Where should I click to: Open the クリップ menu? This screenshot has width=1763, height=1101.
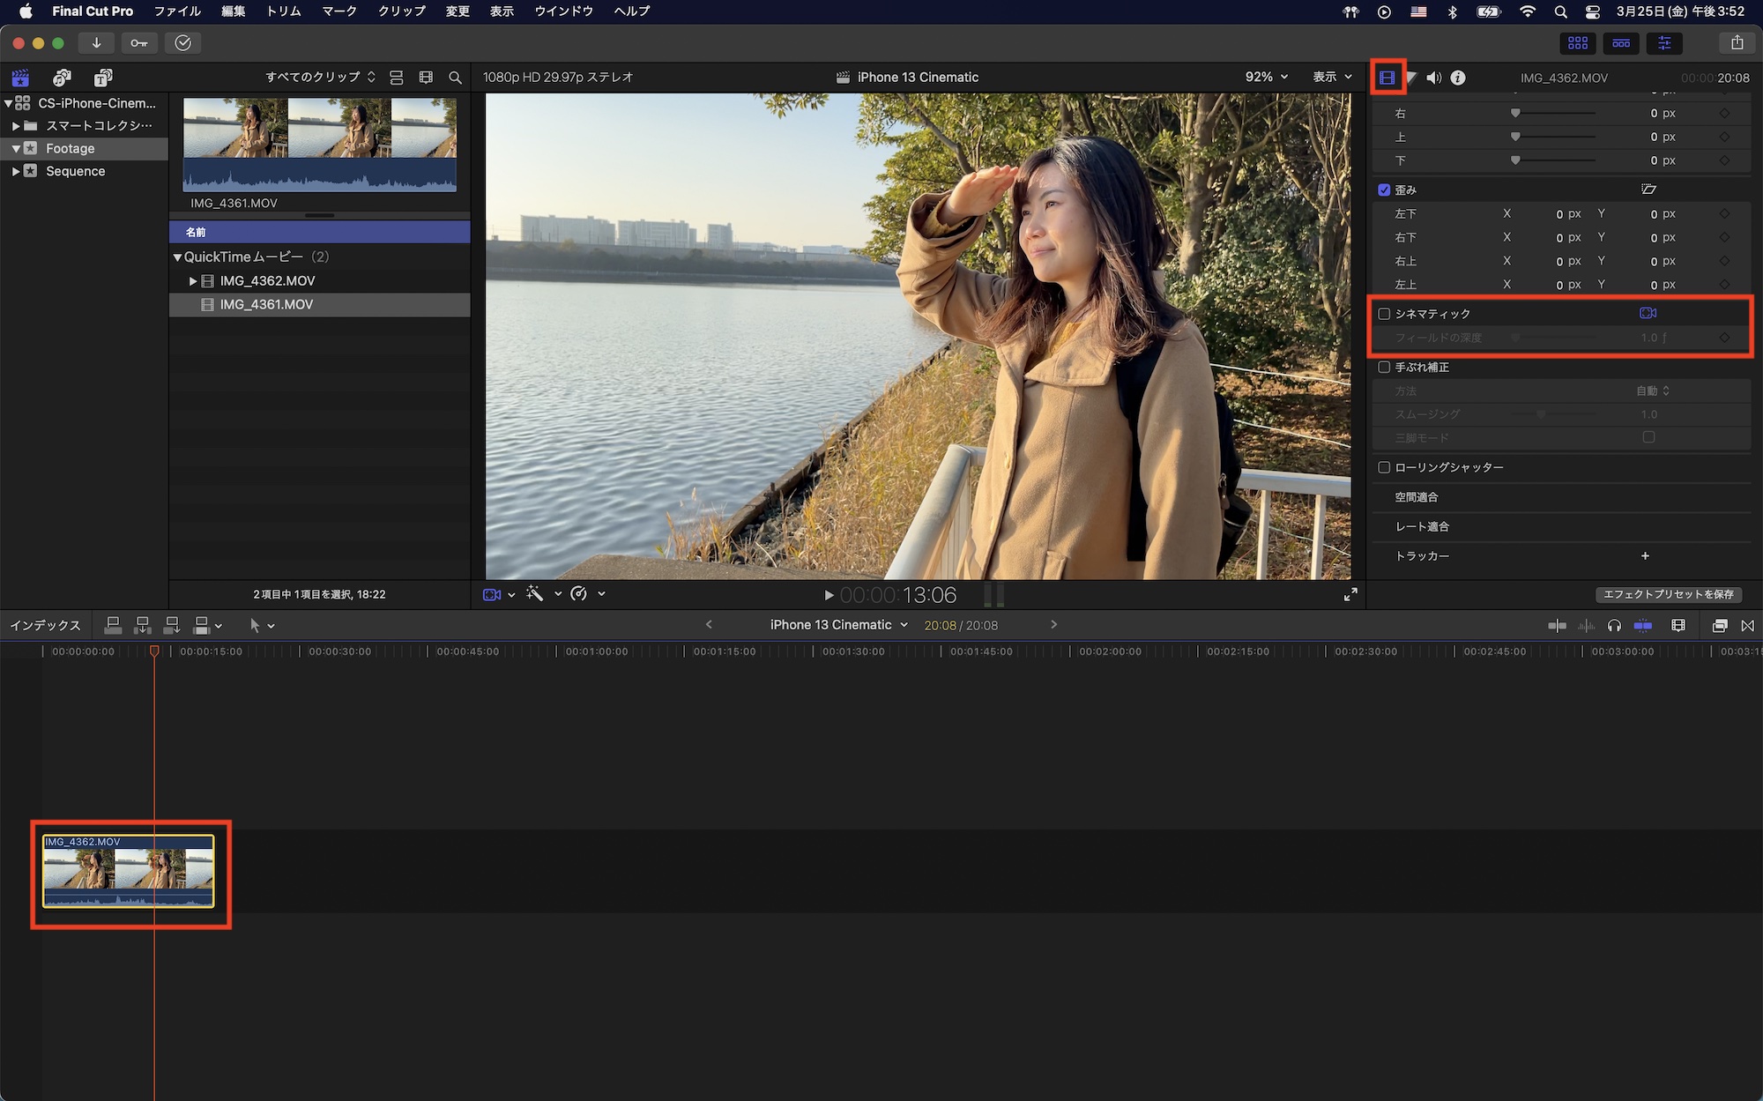tap(401, 11)
